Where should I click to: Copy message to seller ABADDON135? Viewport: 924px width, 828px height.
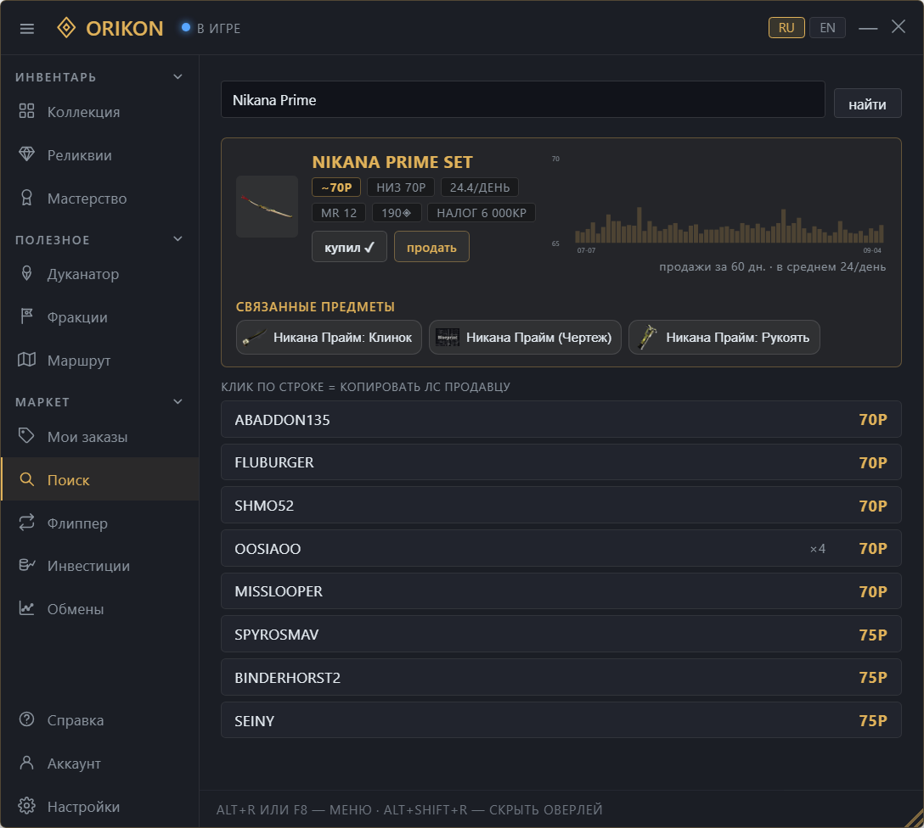pyautogui.click(x=561, y=419)
